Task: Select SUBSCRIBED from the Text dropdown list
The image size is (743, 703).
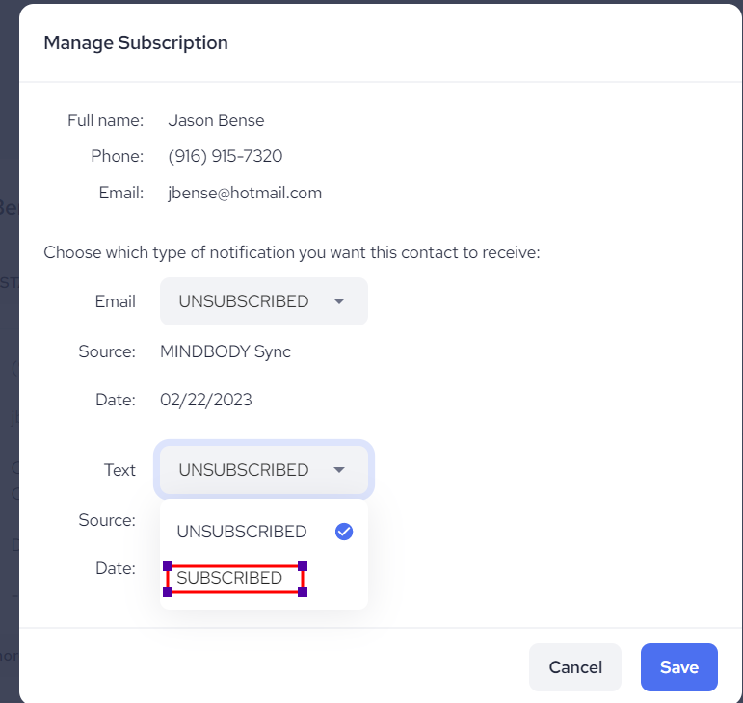Action: click(230, 578)
